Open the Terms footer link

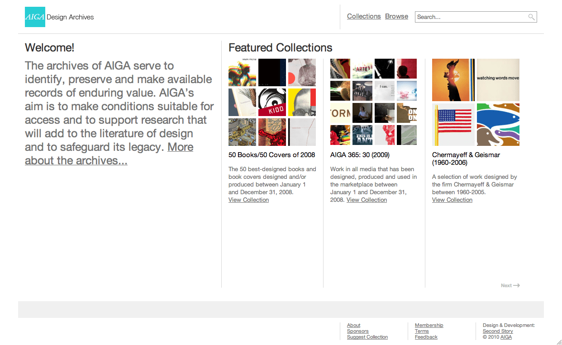(422, 331)
